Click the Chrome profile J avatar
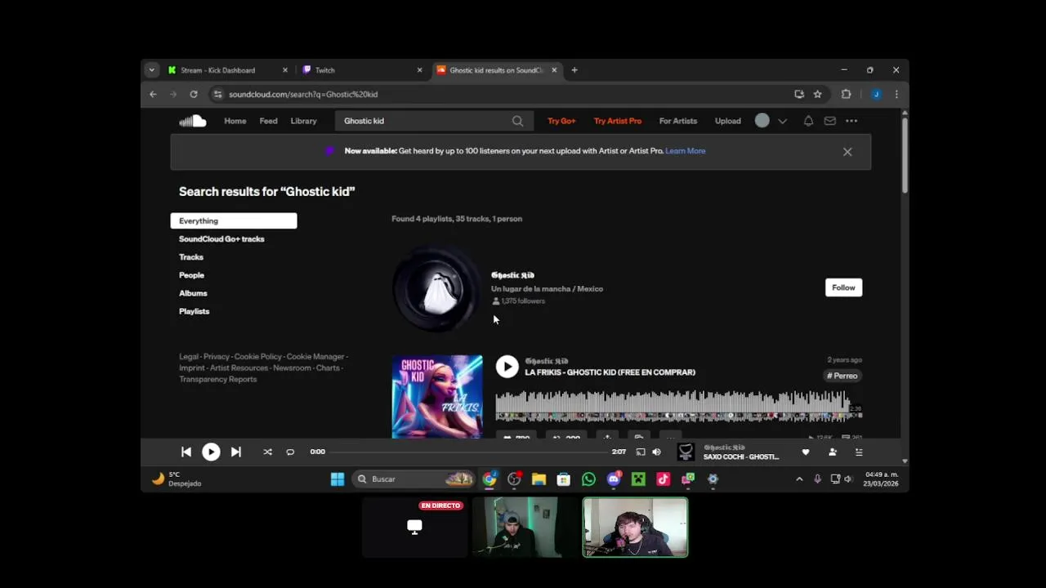Screen dimensions: 1046x588 (x=876, y=94)
